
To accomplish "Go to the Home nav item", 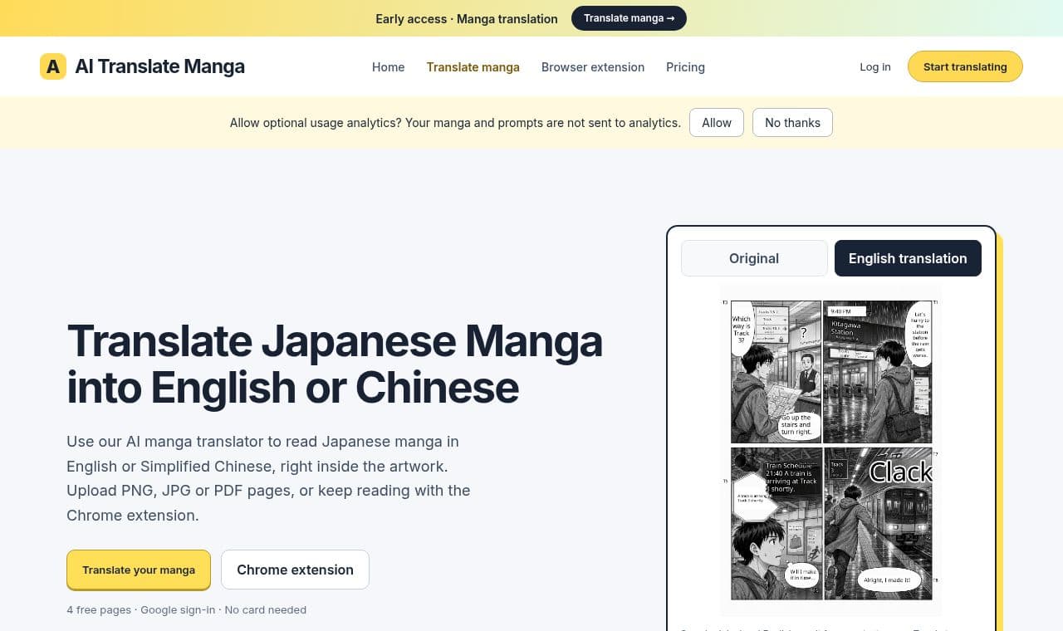I will [388, 67].
